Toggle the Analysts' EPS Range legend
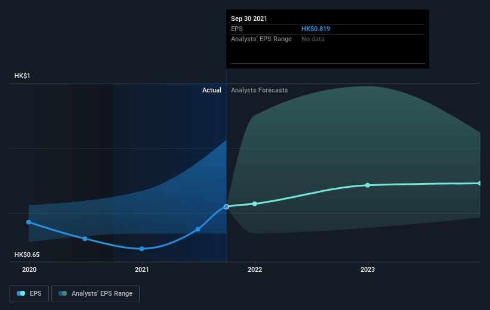This screenshot has width=490, height=310. click(x=95, y=294)
